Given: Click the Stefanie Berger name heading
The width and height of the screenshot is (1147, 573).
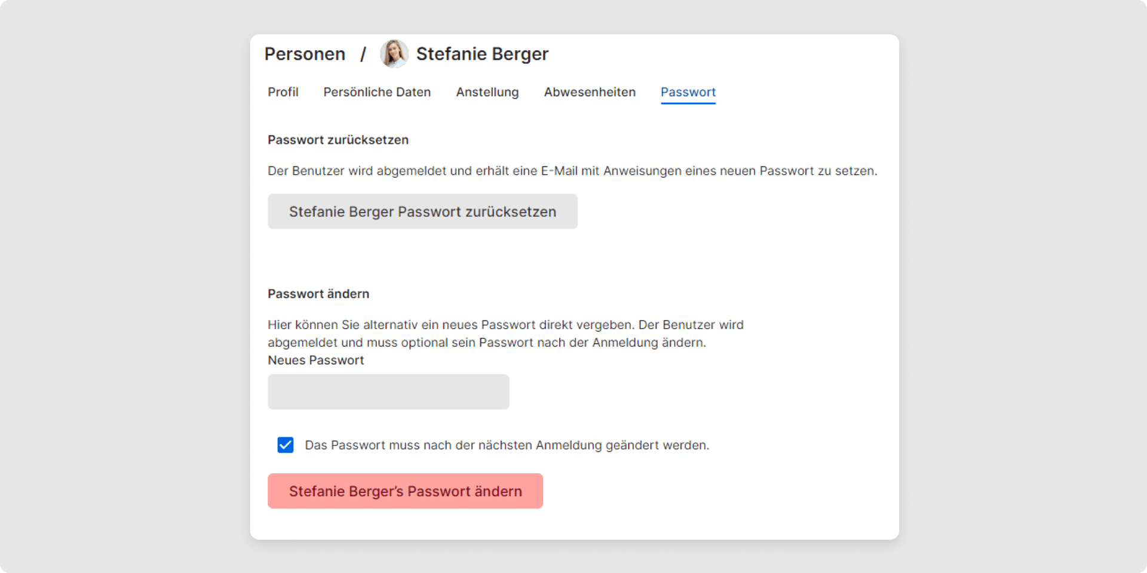Looking at the screenshot, I should pos(482,54).
